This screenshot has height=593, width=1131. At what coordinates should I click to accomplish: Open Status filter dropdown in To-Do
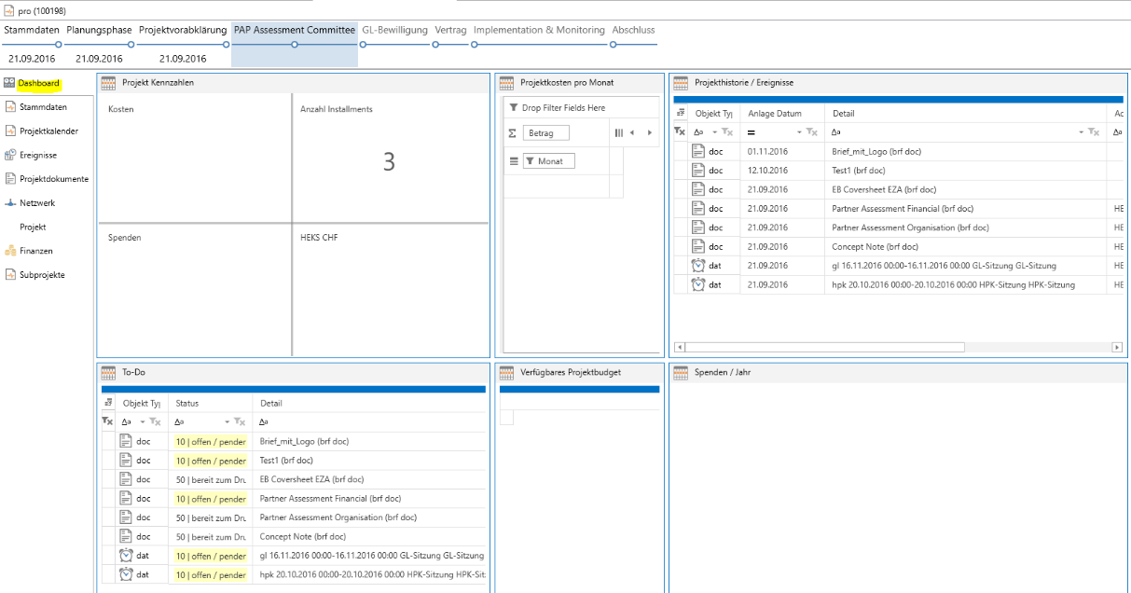click(x=227, y=422)
